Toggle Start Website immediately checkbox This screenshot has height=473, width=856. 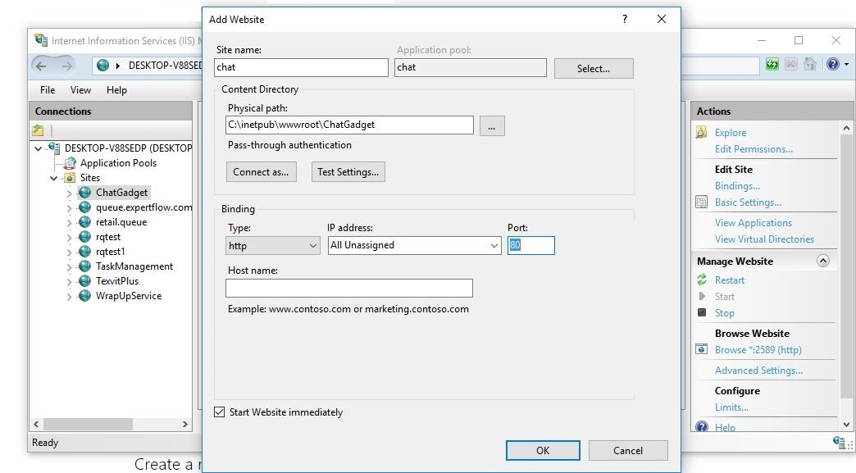pyautogui.click(x=219, y=412)
